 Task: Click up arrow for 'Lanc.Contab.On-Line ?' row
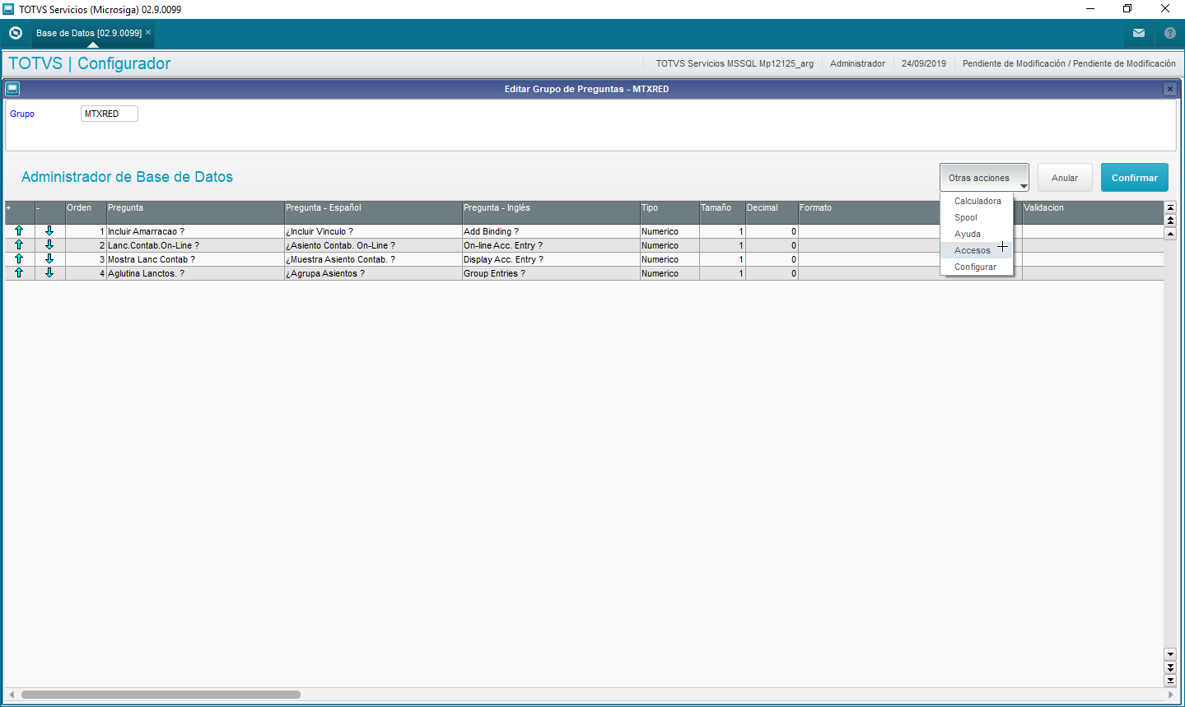(x=19, y=245)
